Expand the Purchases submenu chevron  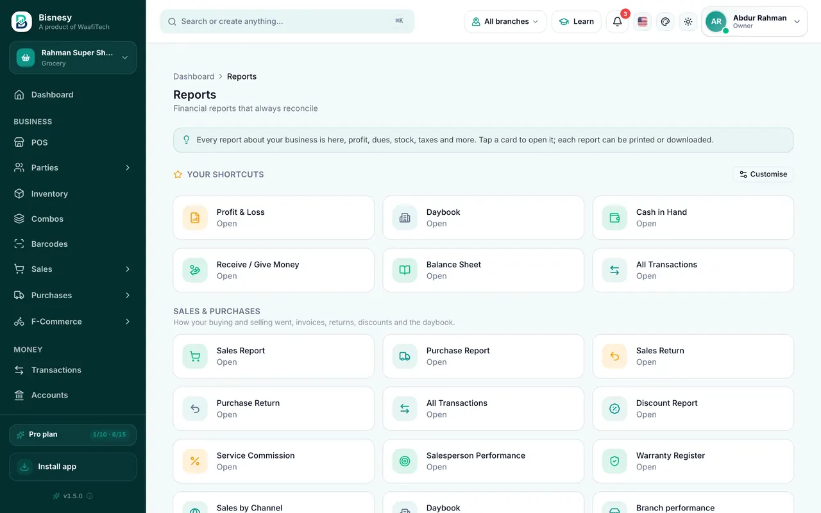coord(128,296)
